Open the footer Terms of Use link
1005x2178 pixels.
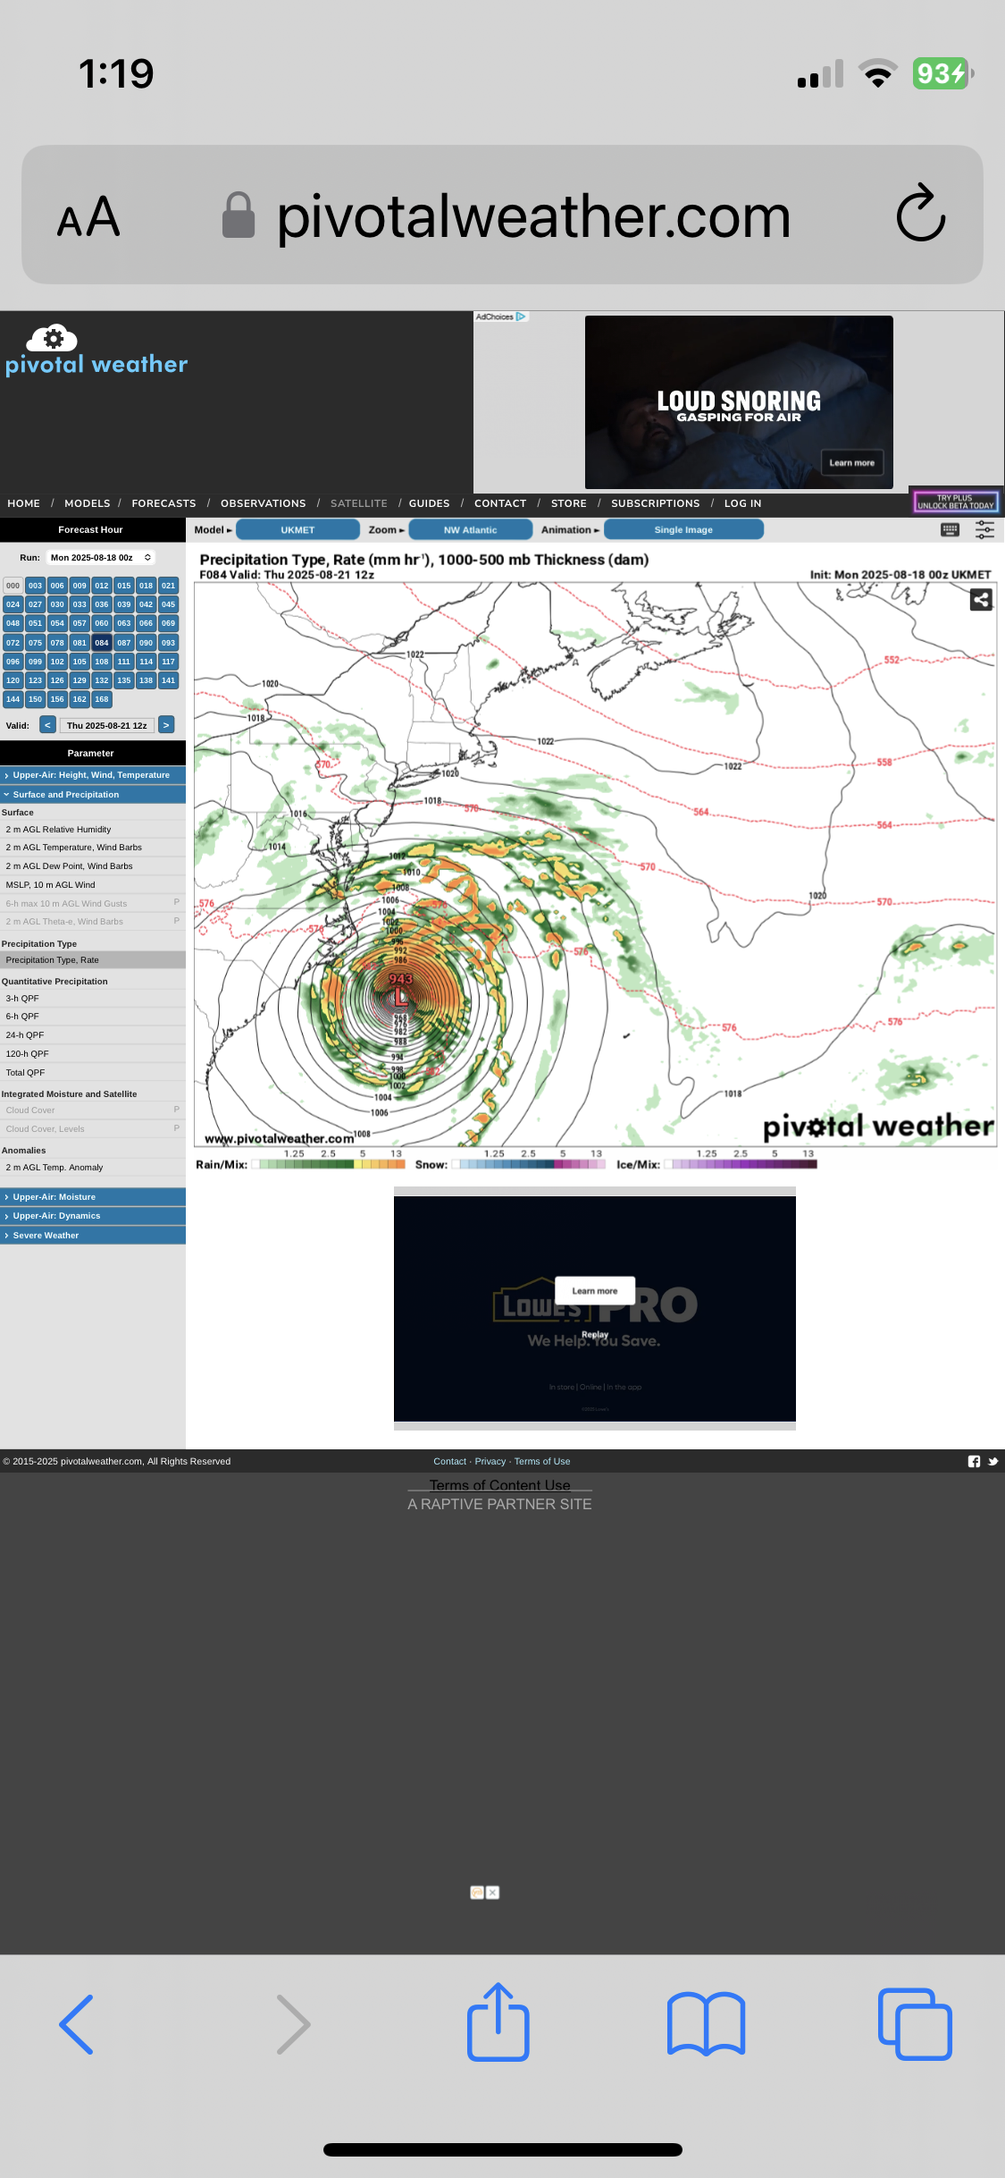pyautogui.click(x=542, y=1461)
